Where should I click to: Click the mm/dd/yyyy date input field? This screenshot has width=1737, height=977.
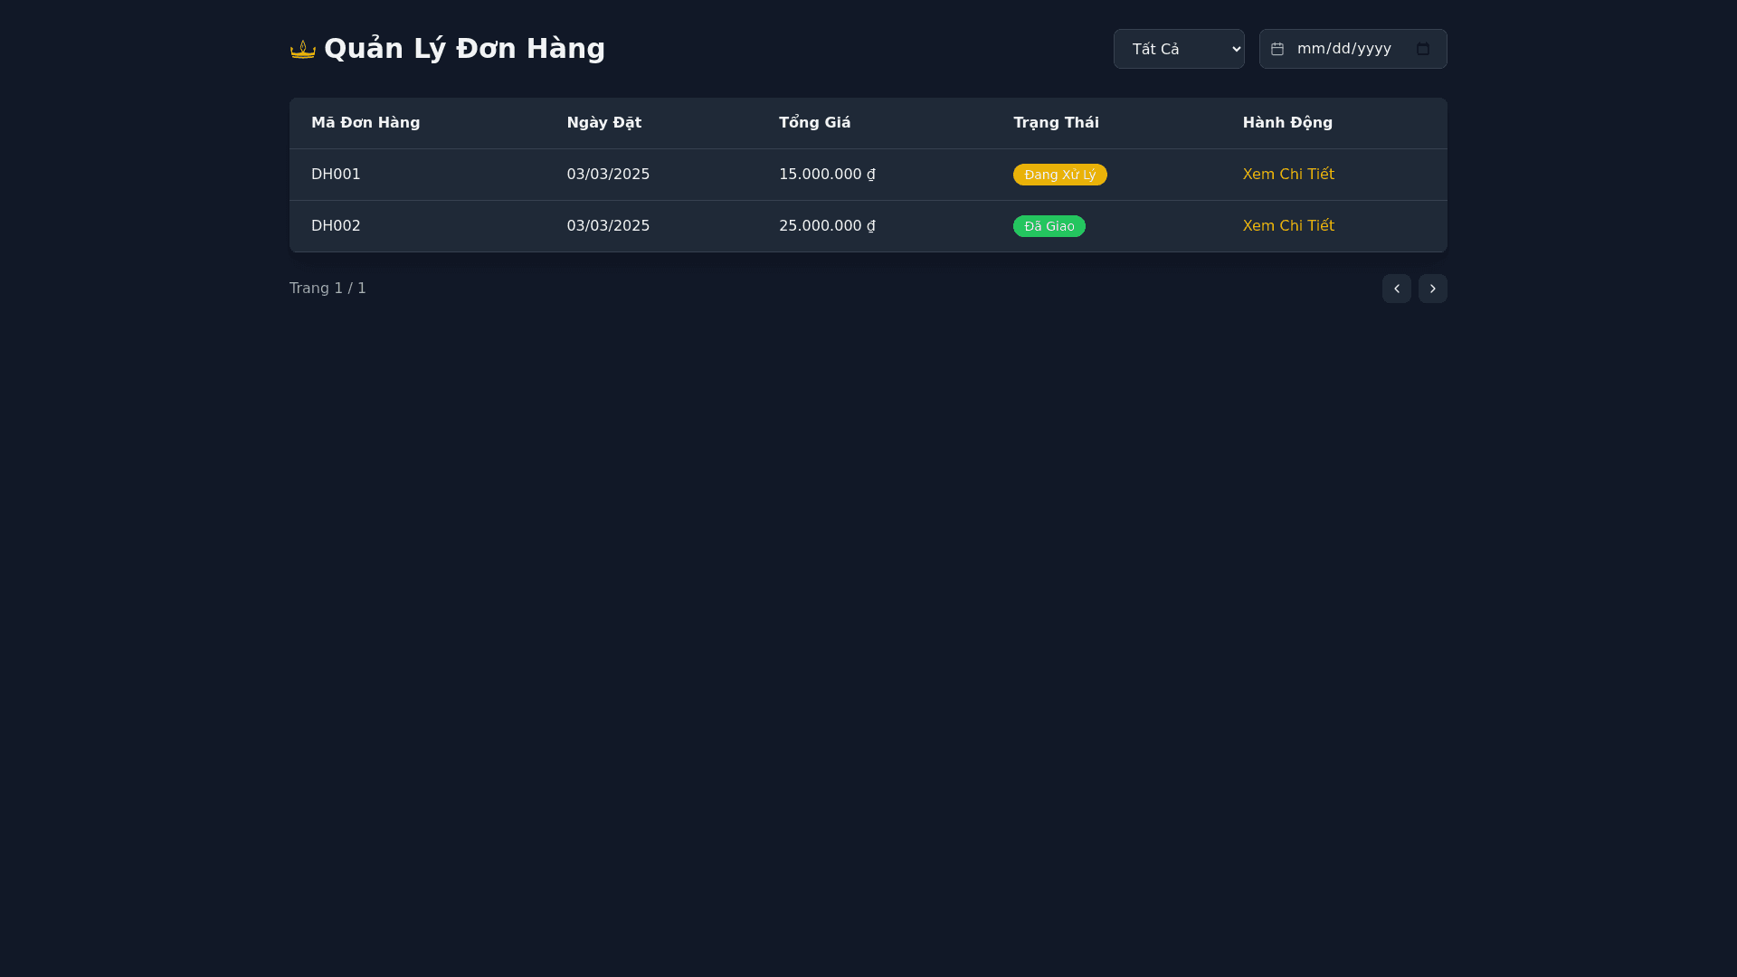click(x=1343, y=49)
